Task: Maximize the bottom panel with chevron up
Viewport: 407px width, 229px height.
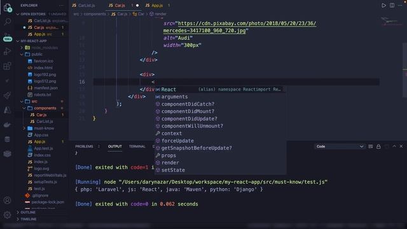Action: (394, 146)
